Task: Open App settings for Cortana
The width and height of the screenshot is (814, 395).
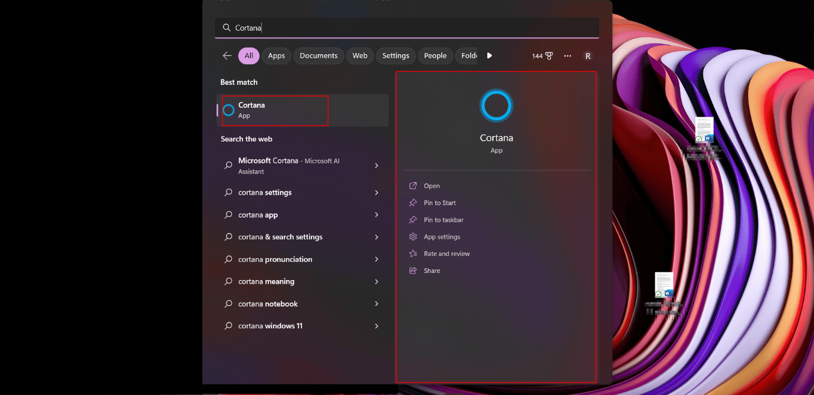Action: point(442,237)
